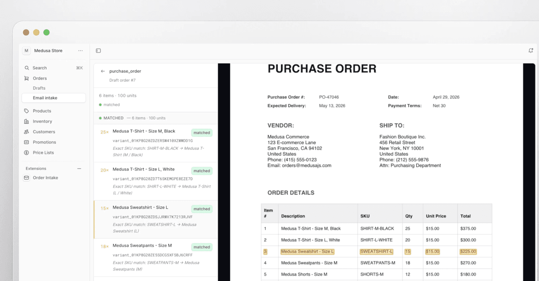
Task: Click the variant ID ending XZWWDD1G
Action: coord(153,140)
